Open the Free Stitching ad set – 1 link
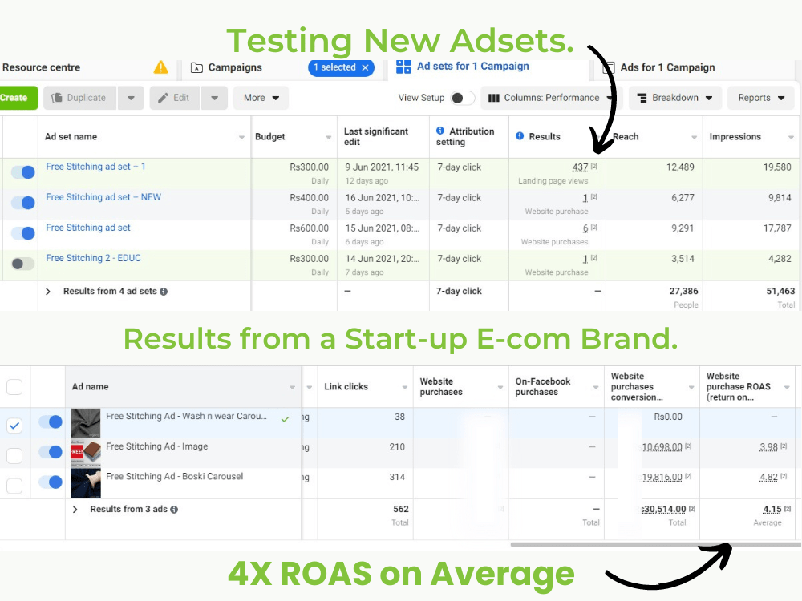Viewport: 802px width, 601px height. click(x=95, y=167)
